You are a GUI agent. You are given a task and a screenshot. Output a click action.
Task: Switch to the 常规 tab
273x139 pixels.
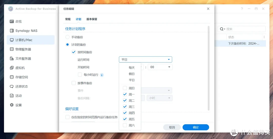coord(68,19)
